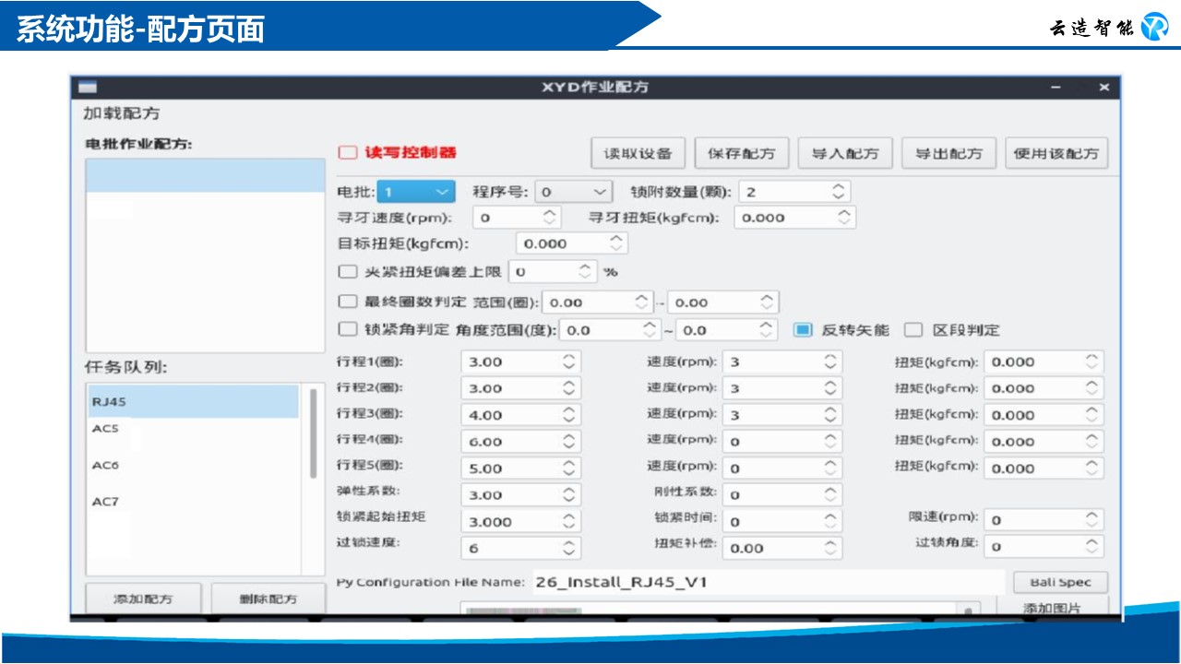
Task: Select RJ45 in the task queue
Action: point(192,402)
